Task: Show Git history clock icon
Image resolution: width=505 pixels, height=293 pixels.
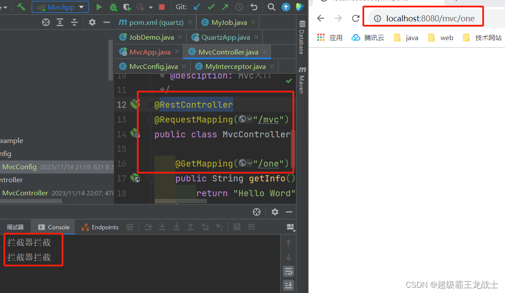Action: [x=239, y=7]
